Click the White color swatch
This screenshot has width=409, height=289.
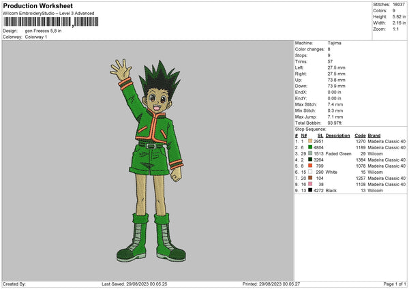coord(310,172)
